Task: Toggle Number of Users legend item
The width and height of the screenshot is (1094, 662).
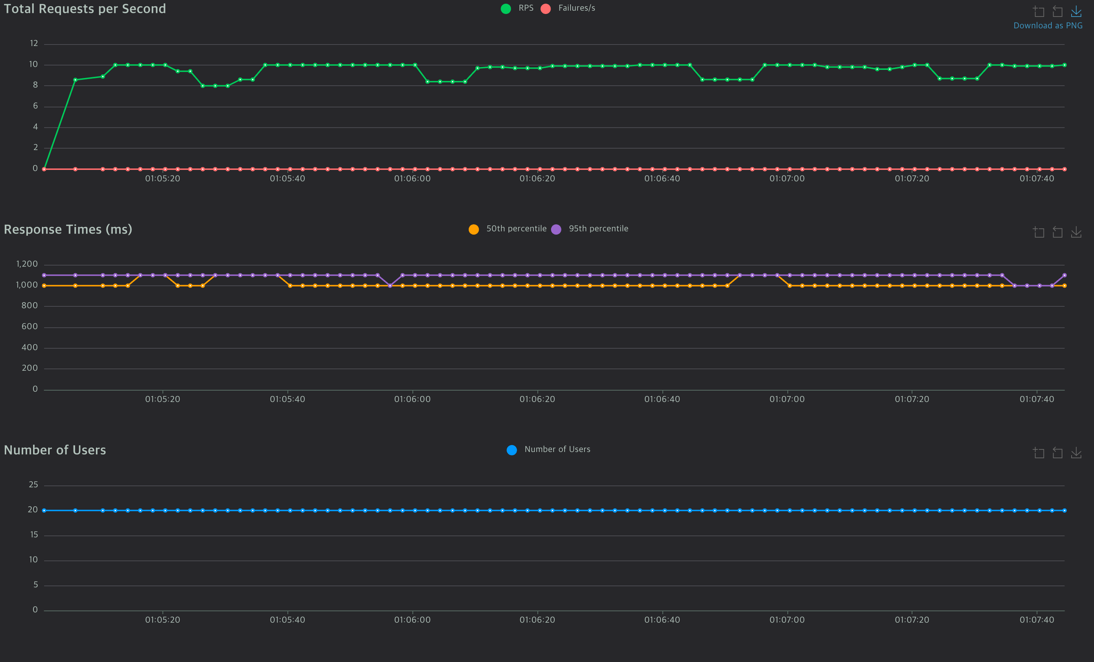Action: click(x=557, y=450)
